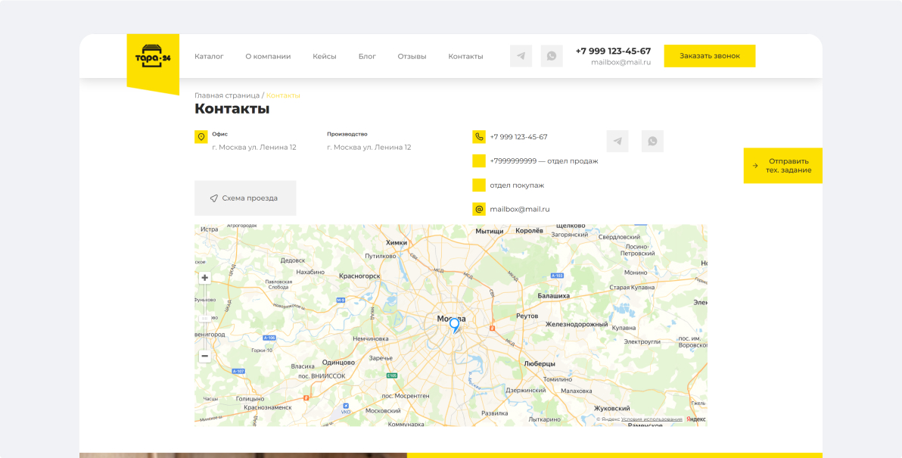Screen dimensions: 902x458
Task: Open the Контакты menu item
Action: click(x=465, y=55)
